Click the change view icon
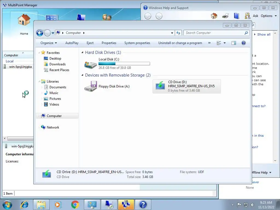The height and width of the screenshot is (210, 280). pyautogui.click(x=218, y=43)
